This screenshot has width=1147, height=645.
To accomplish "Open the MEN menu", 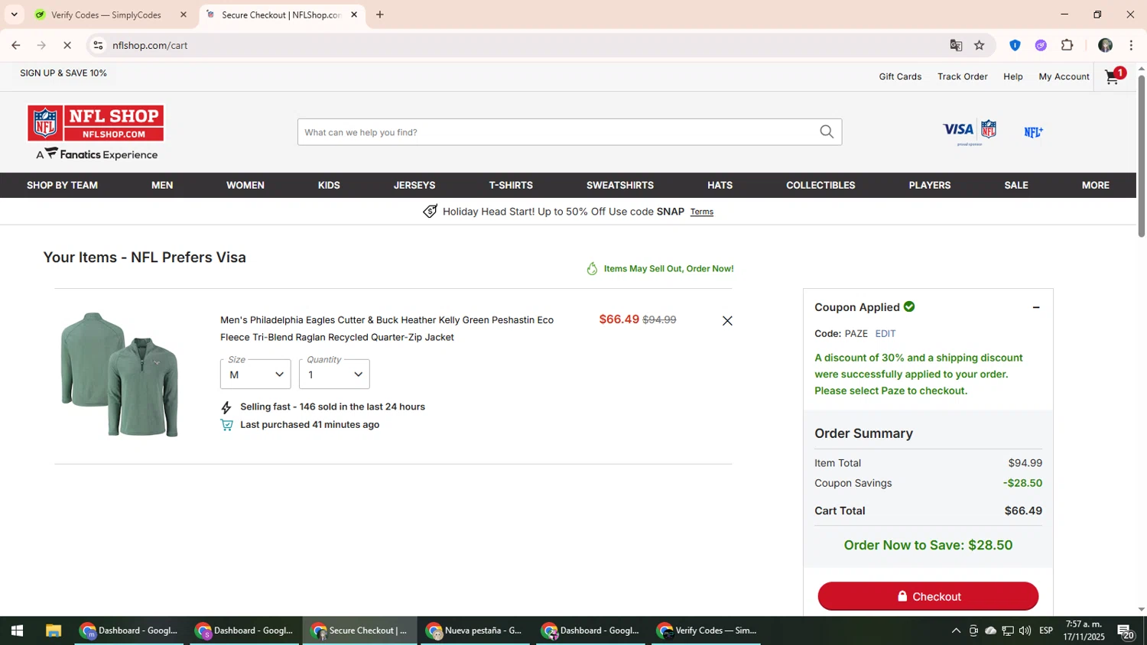I will click(x=162, y=185).
